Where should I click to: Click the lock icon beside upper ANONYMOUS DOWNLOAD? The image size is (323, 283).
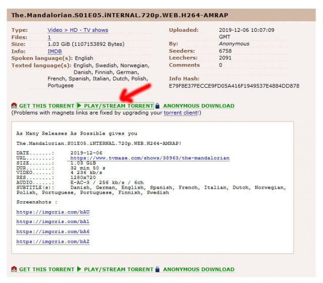(157, 105)
